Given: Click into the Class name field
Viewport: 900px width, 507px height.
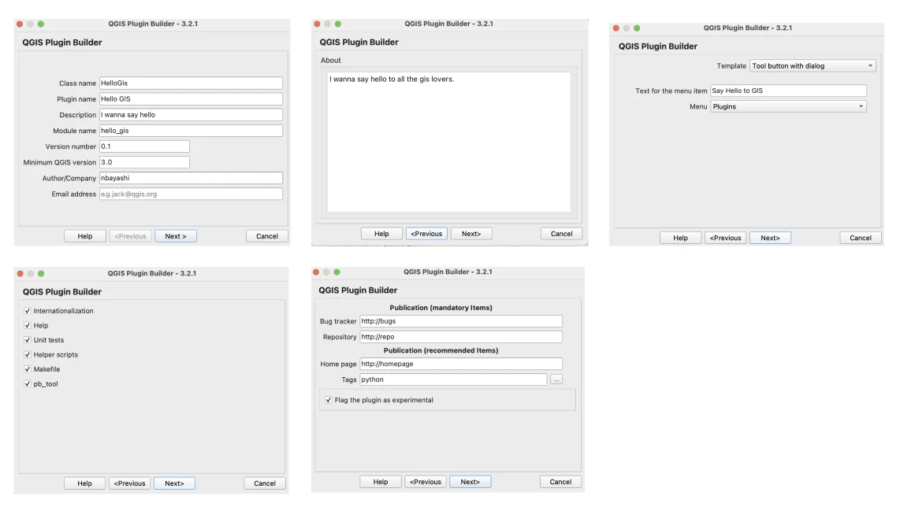Looking at the screenshot, I should pos(191,83).
